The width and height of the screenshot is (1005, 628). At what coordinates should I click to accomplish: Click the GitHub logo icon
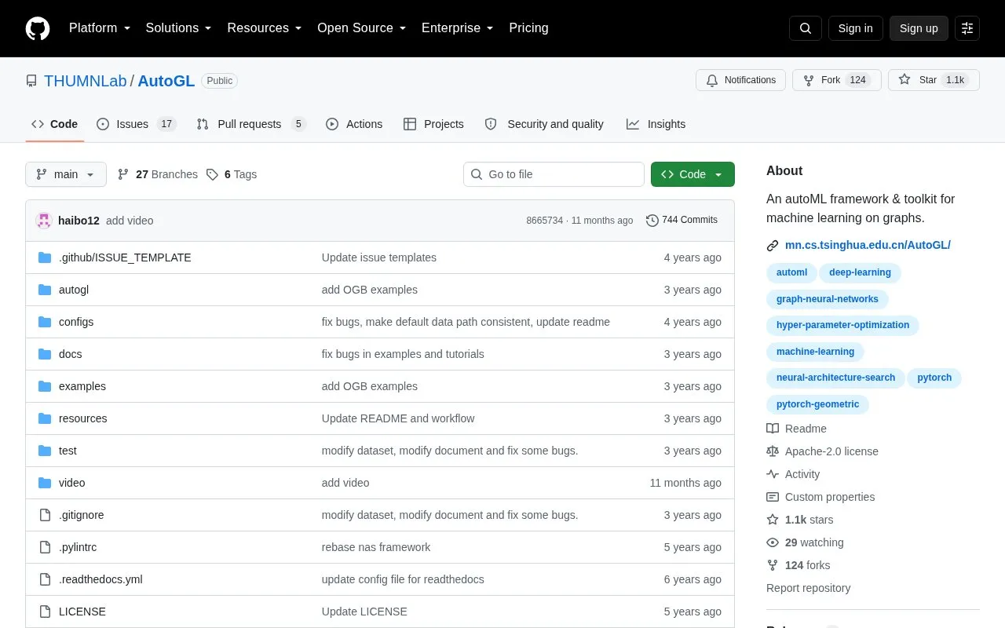pyautogui.click(x=38, y=28)
